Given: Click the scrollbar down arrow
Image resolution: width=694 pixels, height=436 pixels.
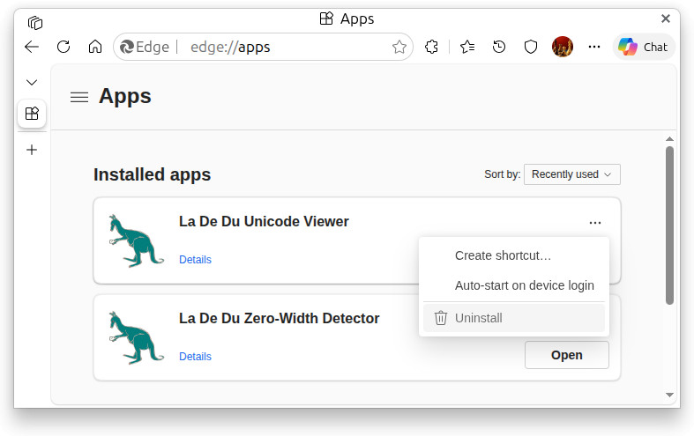Looking at the screenshot, I should point(669,395).
